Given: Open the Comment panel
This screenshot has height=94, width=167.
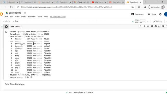Looking at the screenshot, I should pos(138,14).
